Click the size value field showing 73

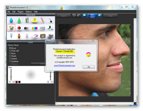[10, 82]
